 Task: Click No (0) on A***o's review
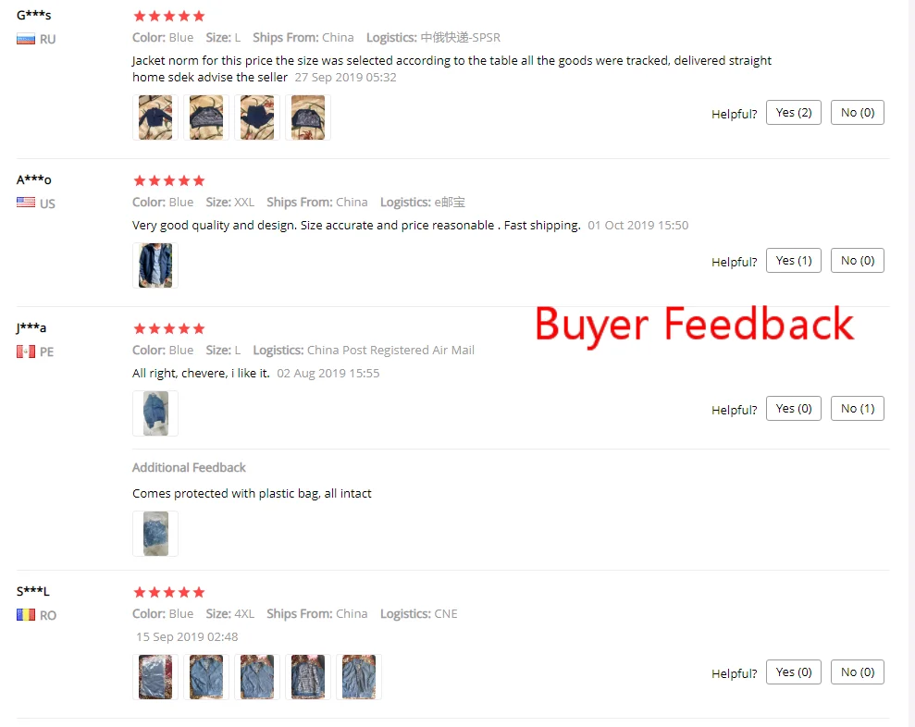click(858, 261)
